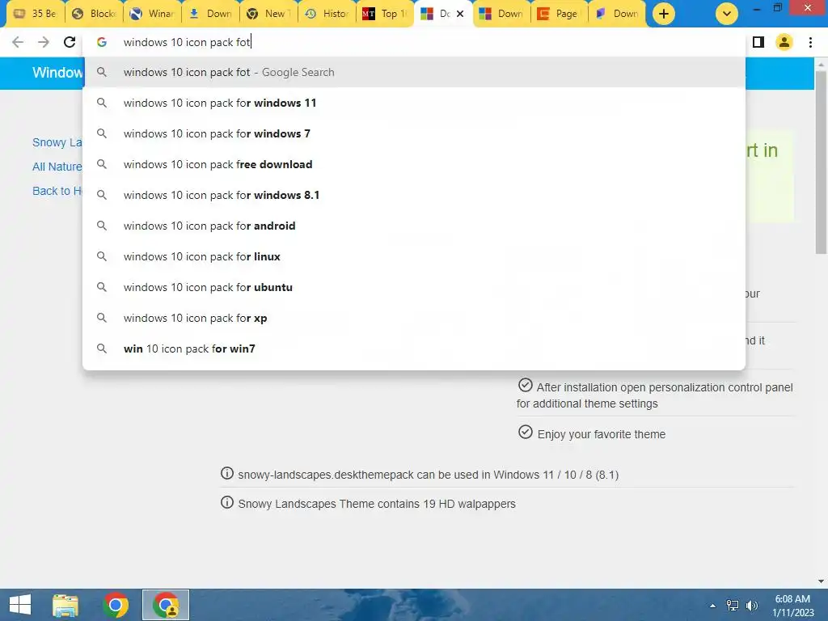The height and width of the screenshot is (621, 828).
Task: Click the Google logo in address bar
Action: click(x=102, y=42)
